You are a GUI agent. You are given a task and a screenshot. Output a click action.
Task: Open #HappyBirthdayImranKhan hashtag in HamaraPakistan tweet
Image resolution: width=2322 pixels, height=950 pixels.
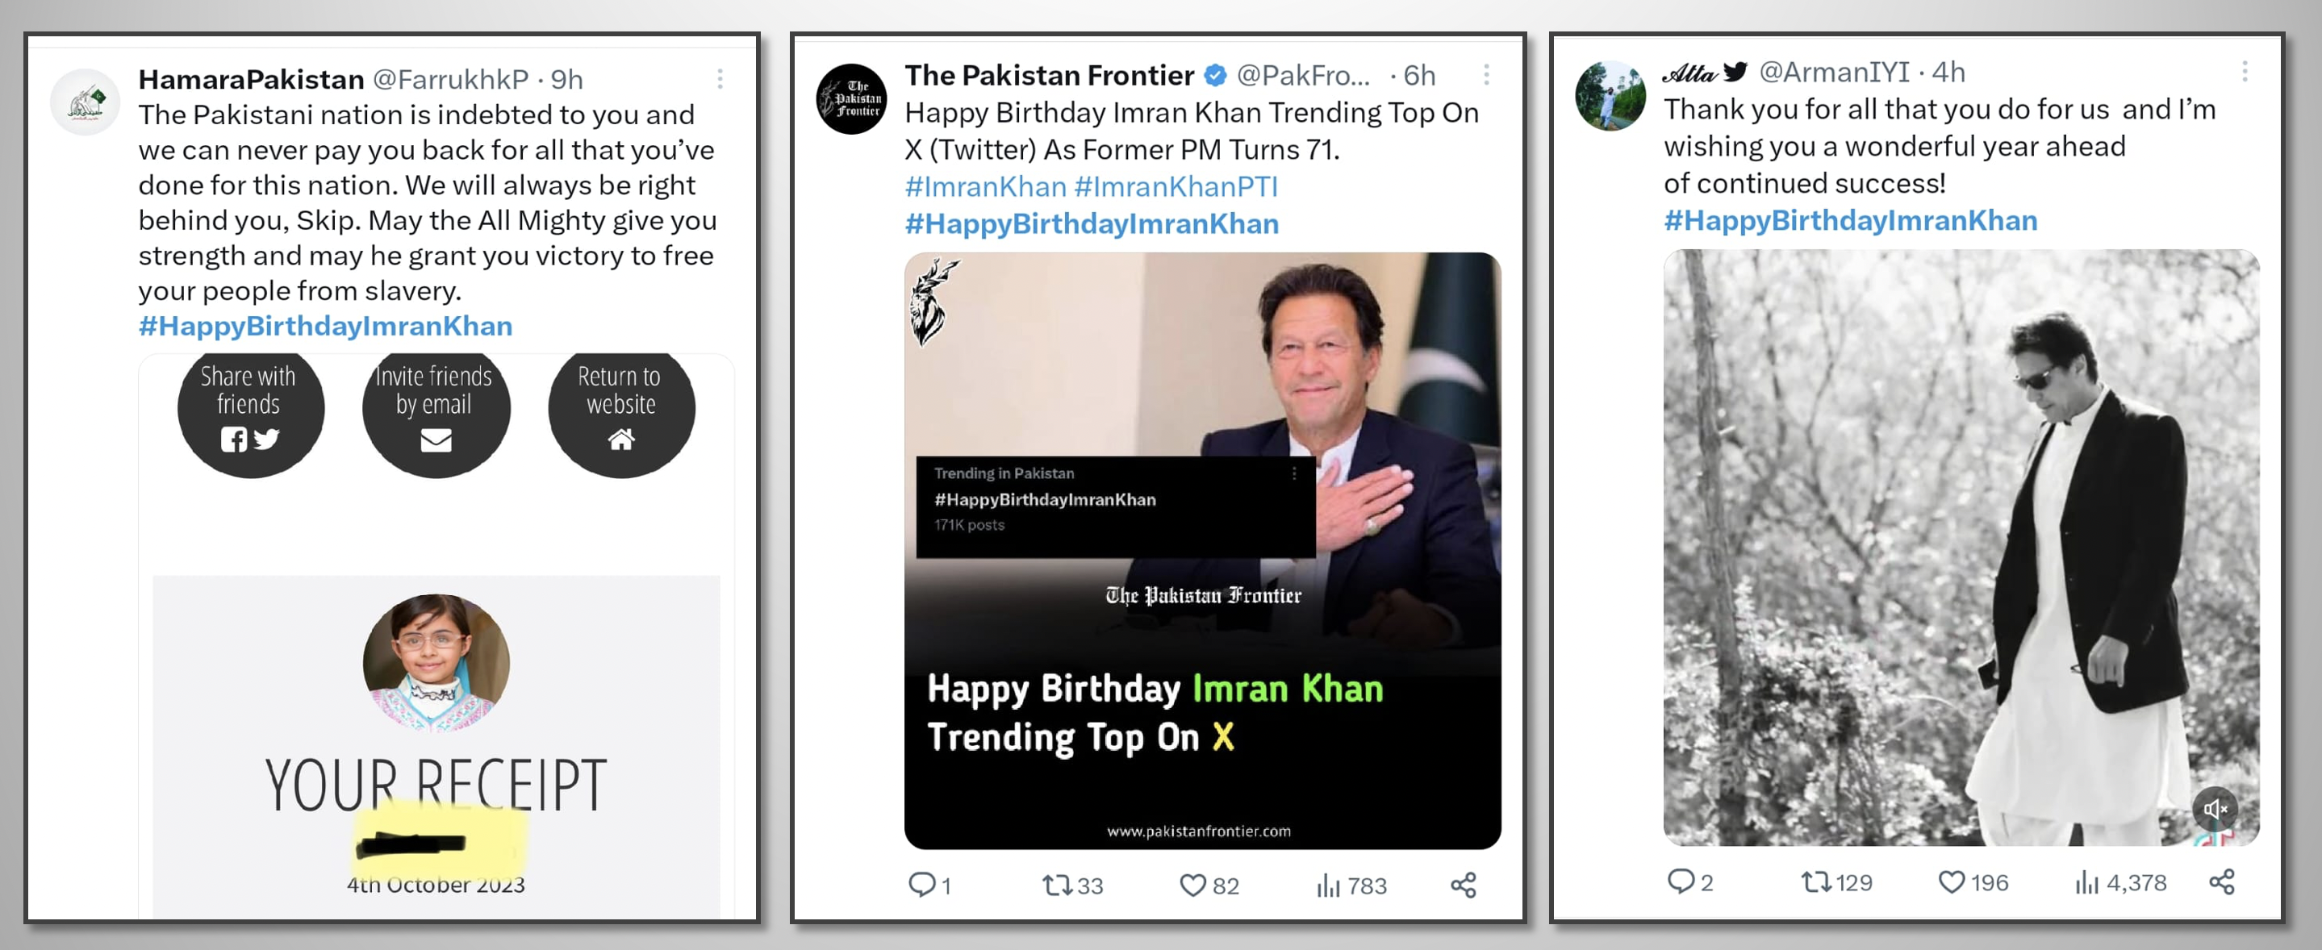point(325,325)
